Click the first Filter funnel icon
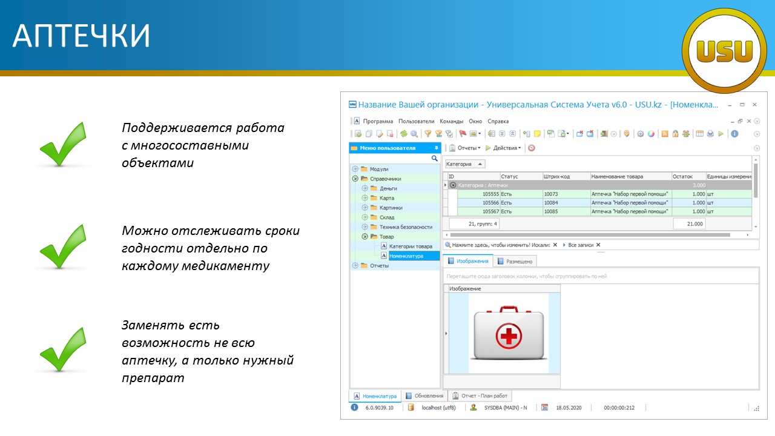 pyautogui.click(x=428, y=134)
